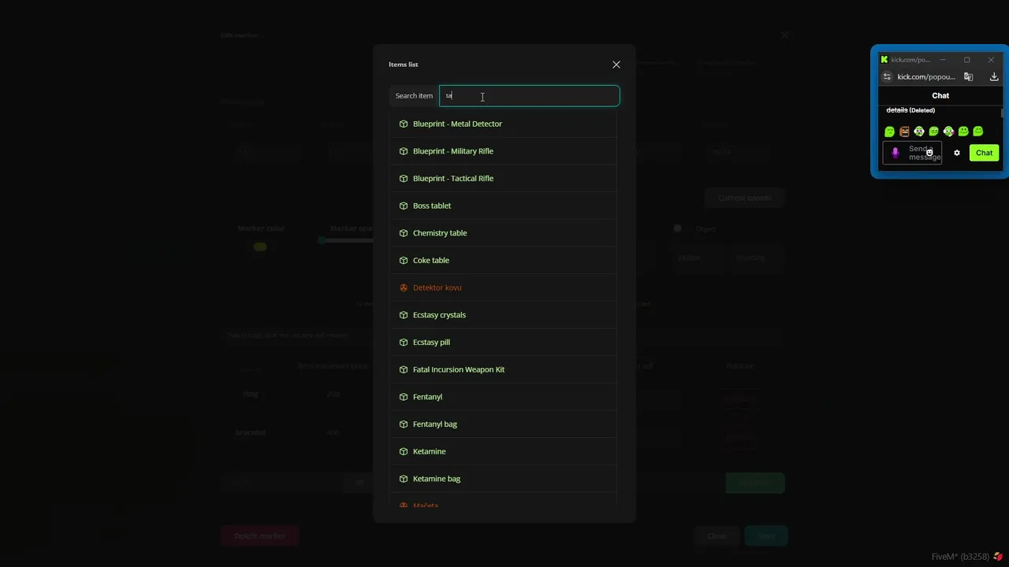Click the Close button in Edit marker window
1009x567 pixels.
(x=717, y=536)
